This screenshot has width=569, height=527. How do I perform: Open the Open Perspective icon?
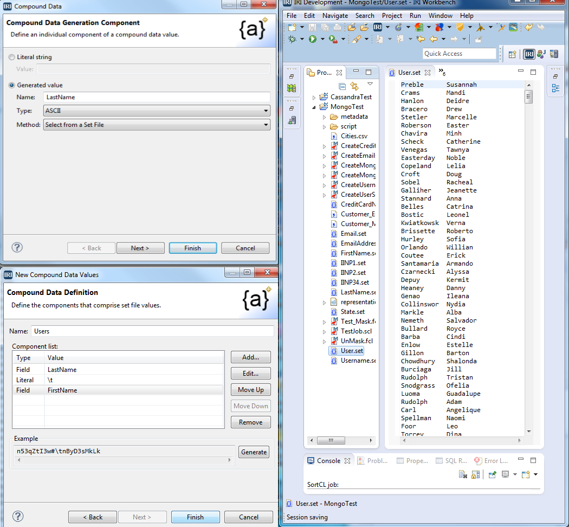[x=513, y=54]
